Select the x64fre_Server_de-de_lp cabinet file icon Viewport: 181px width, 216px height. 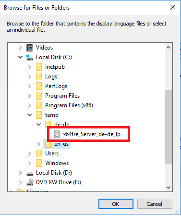coord(57,134)
